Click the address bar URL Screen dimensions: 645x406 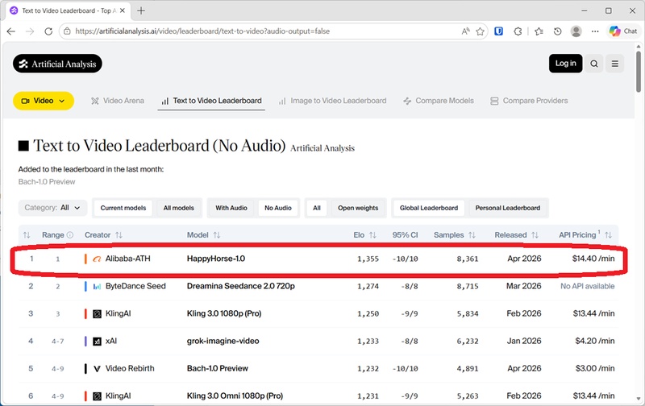(202, 31)
